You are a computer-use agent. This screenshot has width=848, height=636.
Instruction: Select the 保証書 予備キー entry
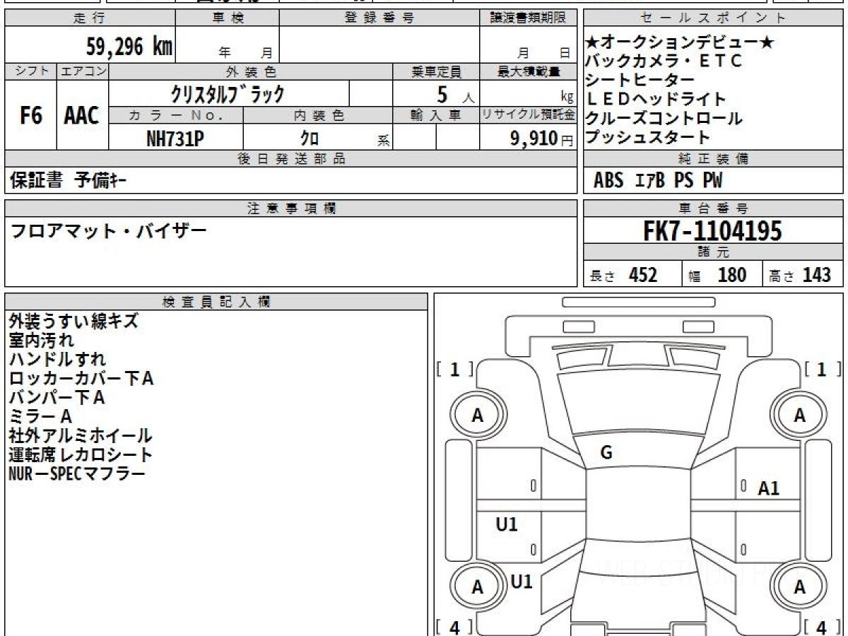coord(69,181)
